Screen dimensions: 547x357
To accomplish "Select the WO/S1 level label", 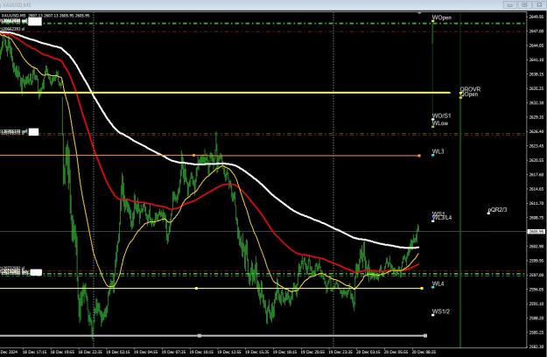I will coord(441,115).
